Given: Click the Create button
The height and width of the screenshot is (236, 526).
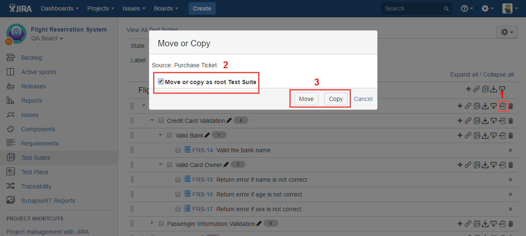Looking at the screenshot, I should pos(202,8).
